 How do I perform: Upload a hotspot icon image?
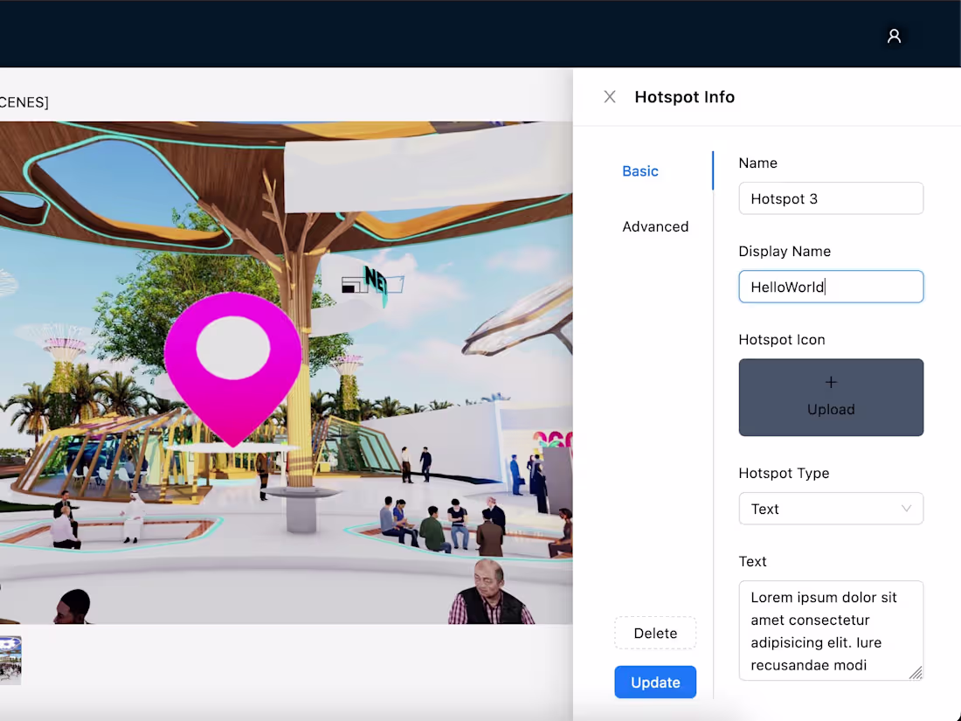point(831,398)
